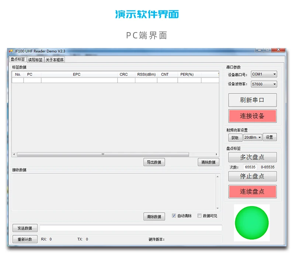Click the PC column header
295x253 pixels.
pos(32,74)
